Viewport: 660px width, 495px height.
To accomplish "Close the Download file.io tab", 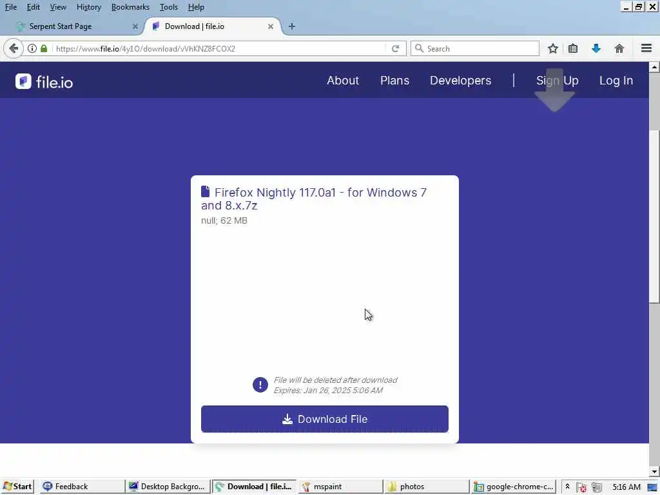I will pos(271,26).
